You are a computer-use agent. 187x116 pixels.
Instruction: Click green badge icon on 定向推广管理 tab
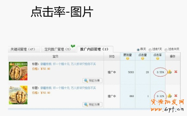[73, 46]
